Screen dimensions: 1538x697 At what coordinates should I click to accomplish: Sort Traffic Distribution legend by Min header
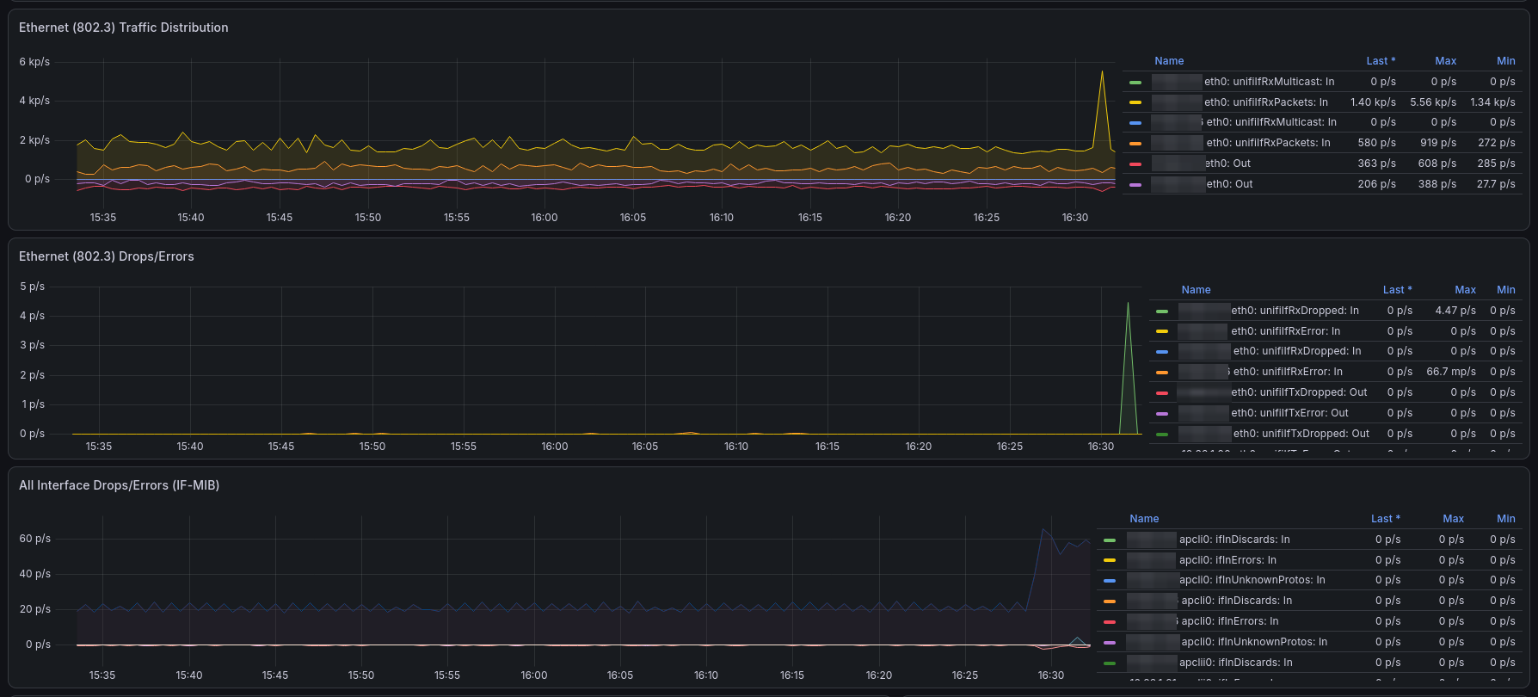tap(1505, 61)
